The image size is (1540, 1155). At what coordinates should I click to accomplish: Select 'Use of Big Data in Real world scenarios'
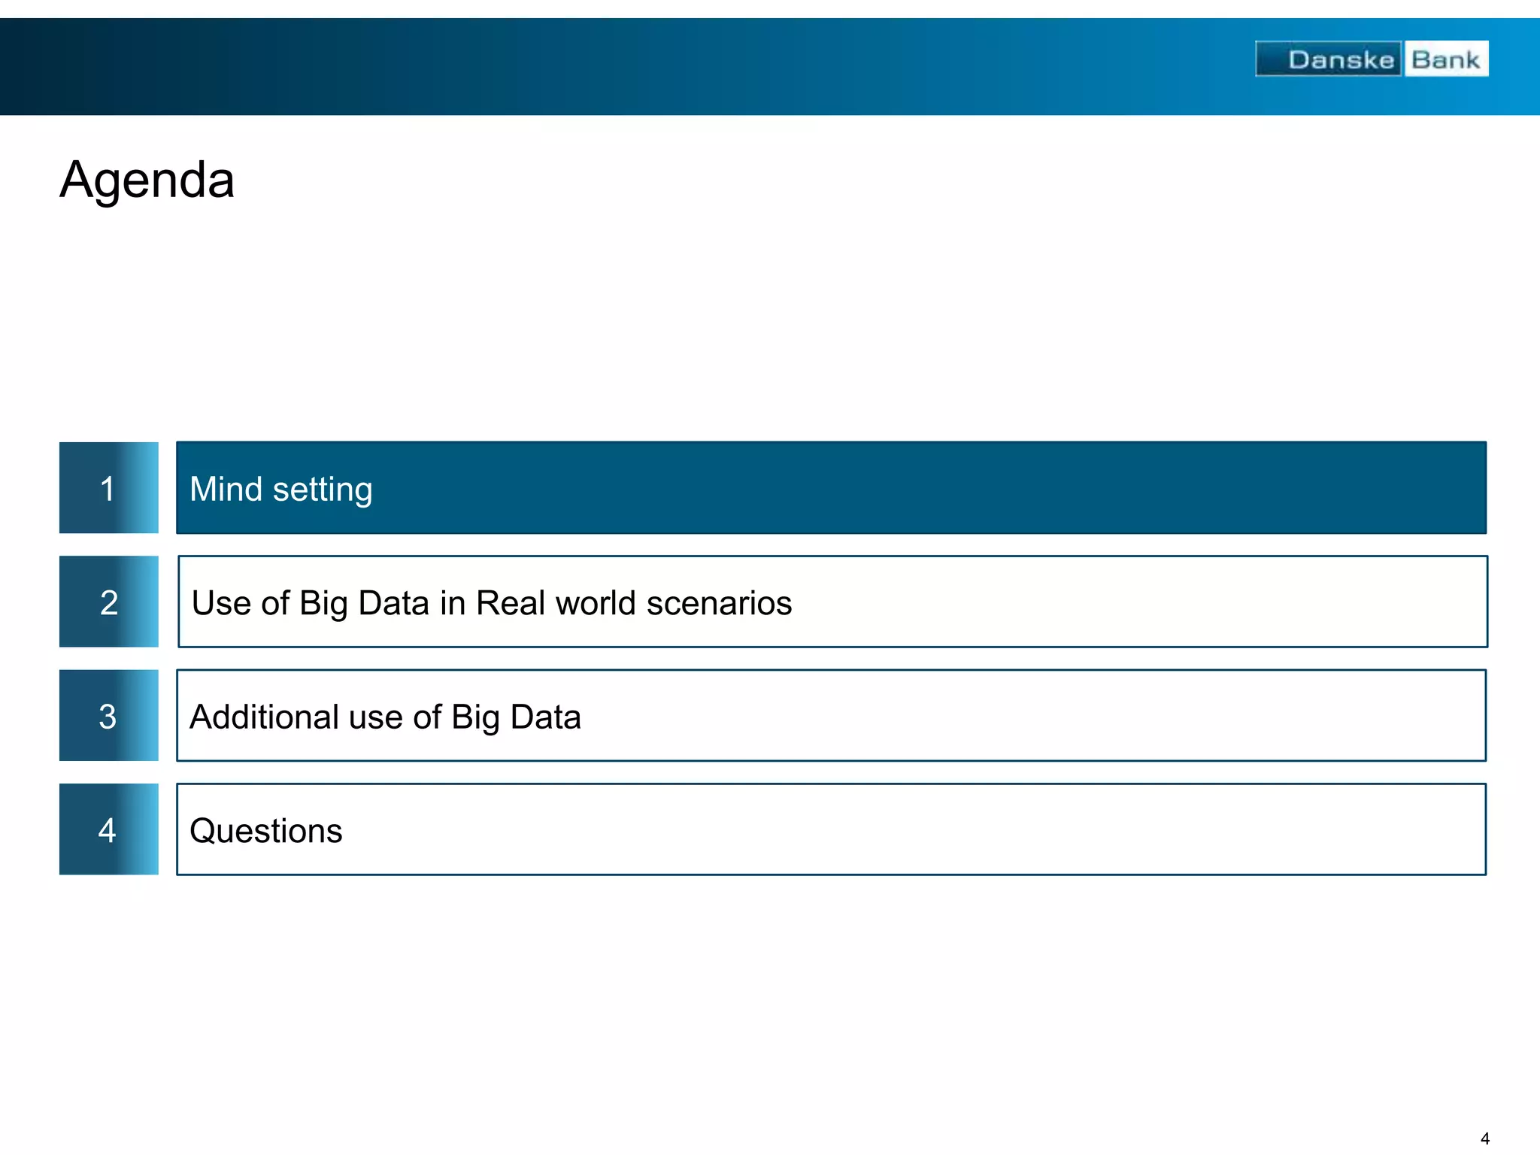832,602
